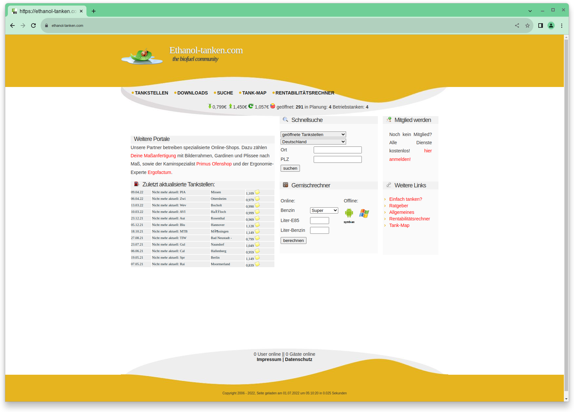Open 'Deine Maßanfertigung' link
Viewport: 574px width, 412px height.
153,156
